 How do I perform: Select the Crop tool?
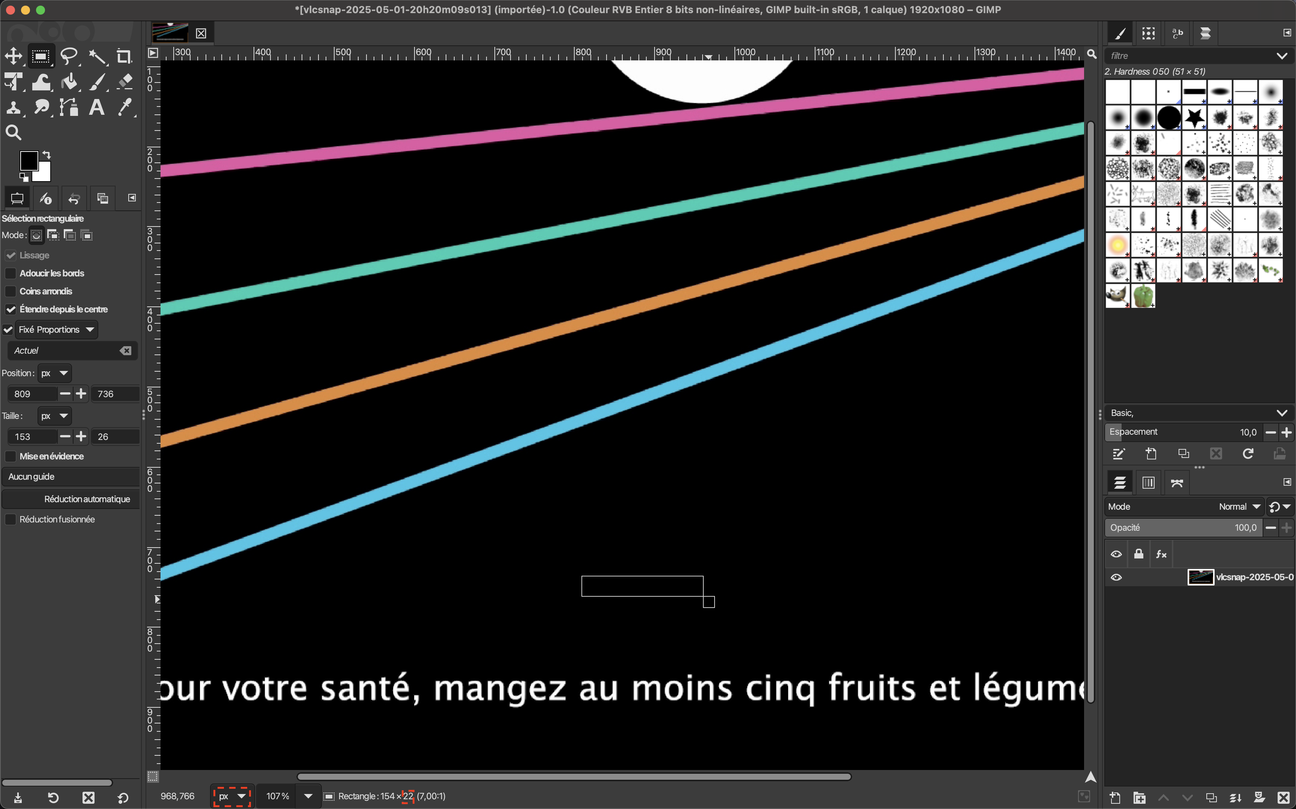124,56
